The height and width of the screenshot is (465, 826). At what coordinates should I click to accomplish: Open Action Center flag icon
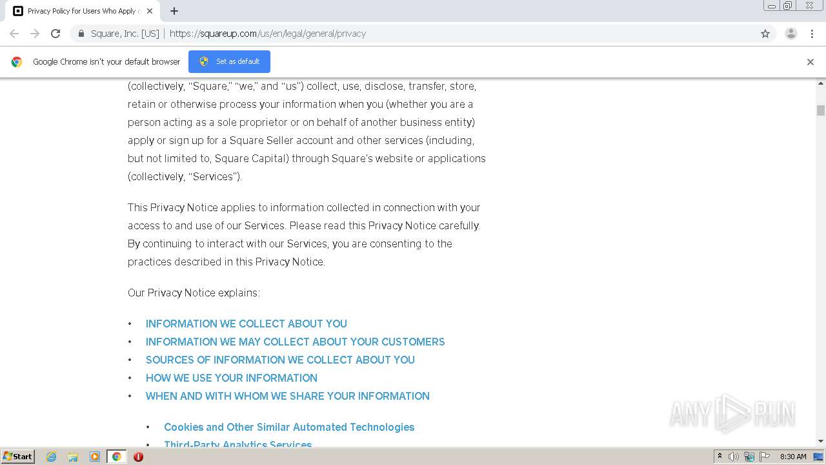765,457
